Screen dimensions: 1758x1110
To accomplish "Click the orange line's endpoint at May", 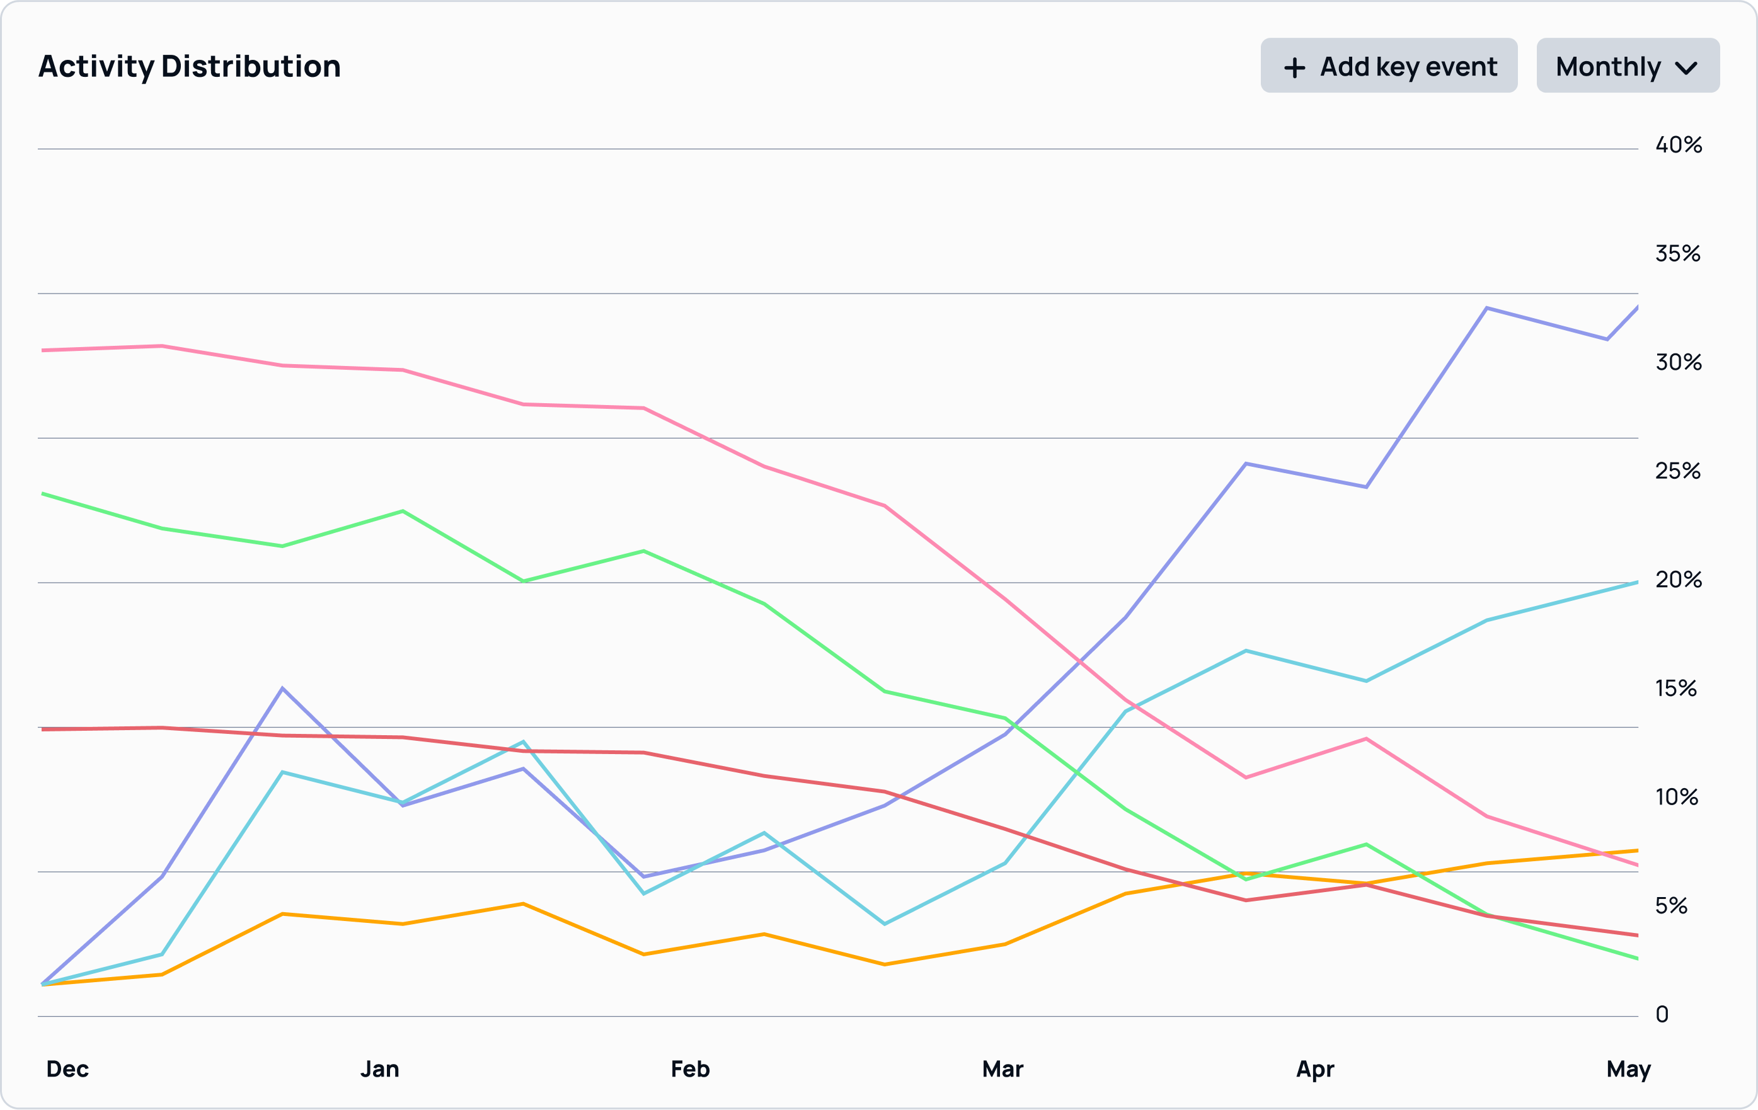I will click(x=1636, y=851).
